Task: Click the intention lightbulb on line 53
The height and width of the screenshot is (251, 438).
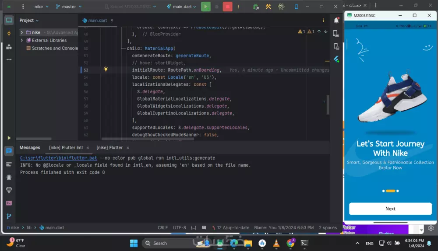Action: click(x=106, y=69)
